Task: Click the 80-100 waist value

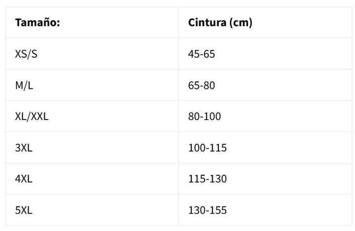Action: pyautogui.click(x=205, y=116)
